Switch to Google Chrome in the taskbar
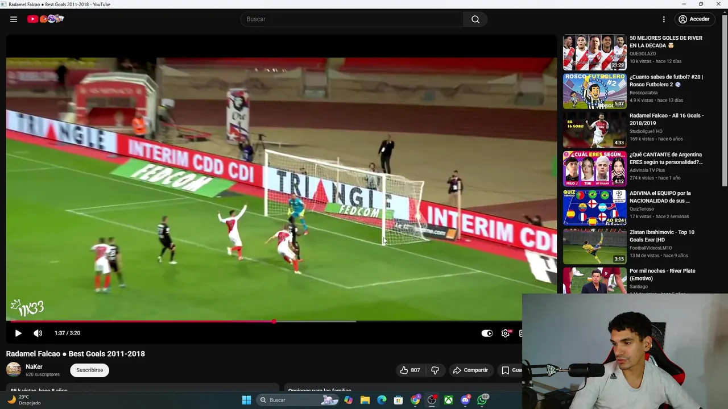Viewport: 728px width, 409px height. pos(415,400)
